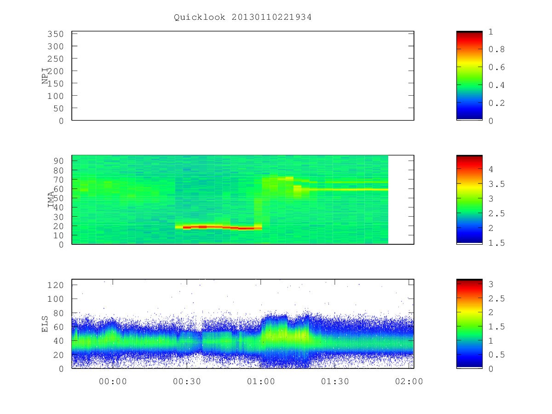This screenshot has width=552, height=414.
Task: Click the 0.6 label on NPI colorbar
Action: click(496, 67)
